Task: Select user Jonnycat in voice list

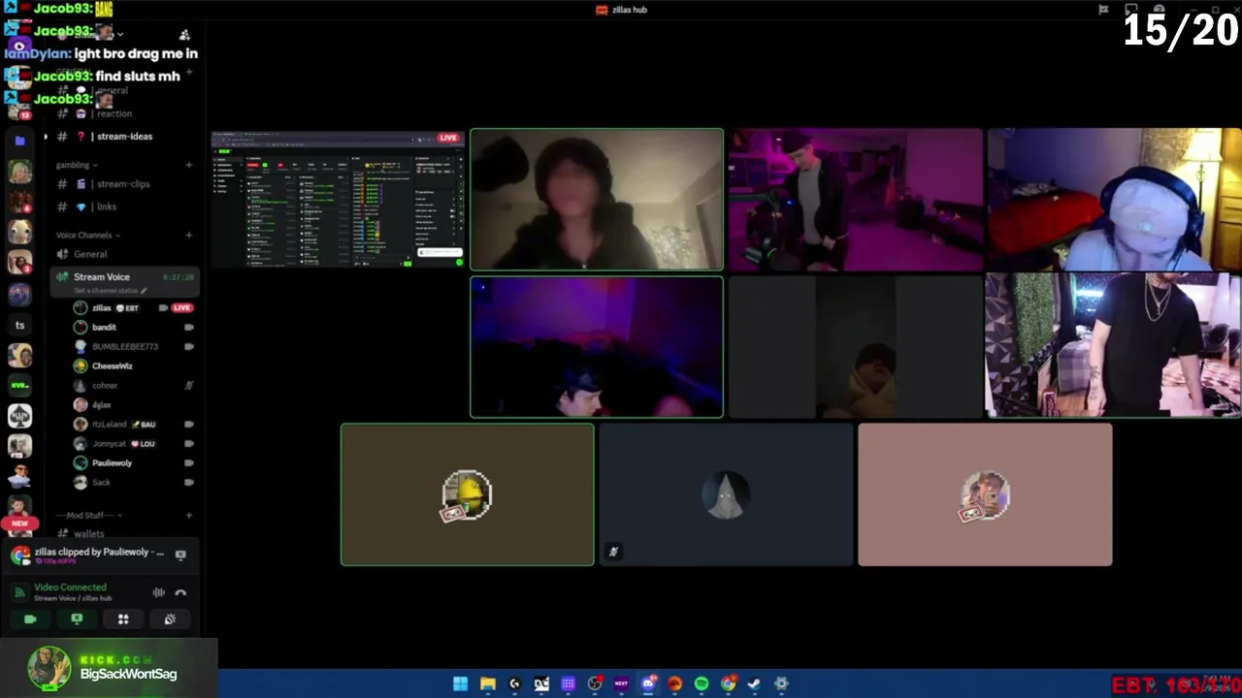Action: pyautogui.click(x=109, y=443)
